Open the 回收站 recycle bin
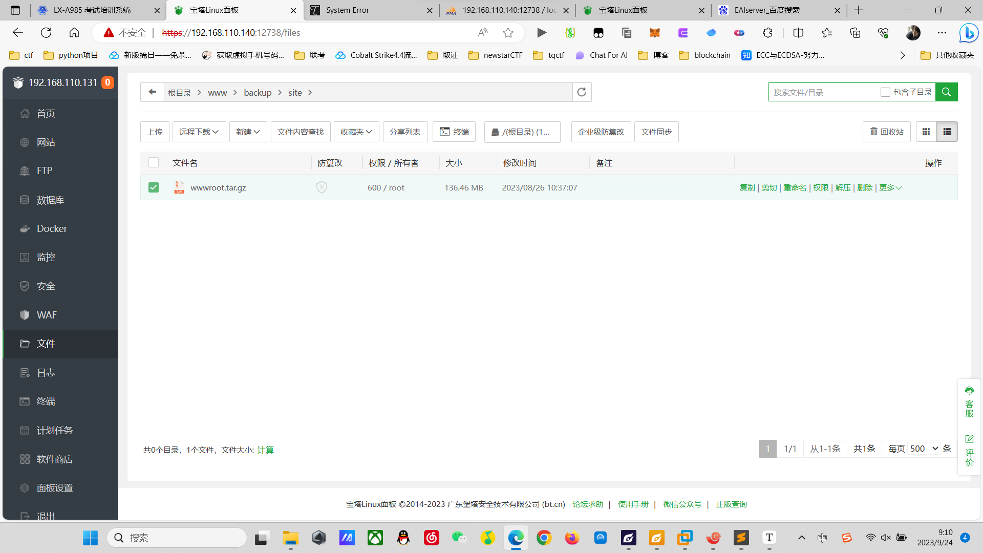 pyautogui.click(x=886, y=132)
